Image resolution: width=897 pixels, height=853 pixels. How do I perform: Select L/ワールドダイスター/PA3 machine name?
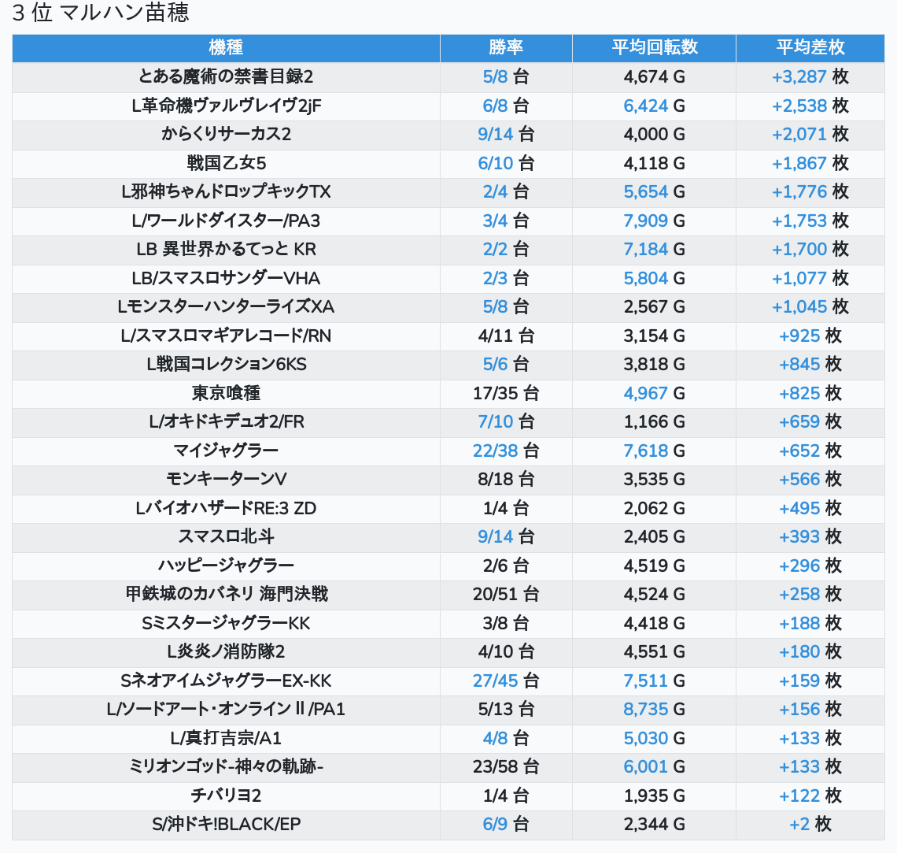[226, 221]
